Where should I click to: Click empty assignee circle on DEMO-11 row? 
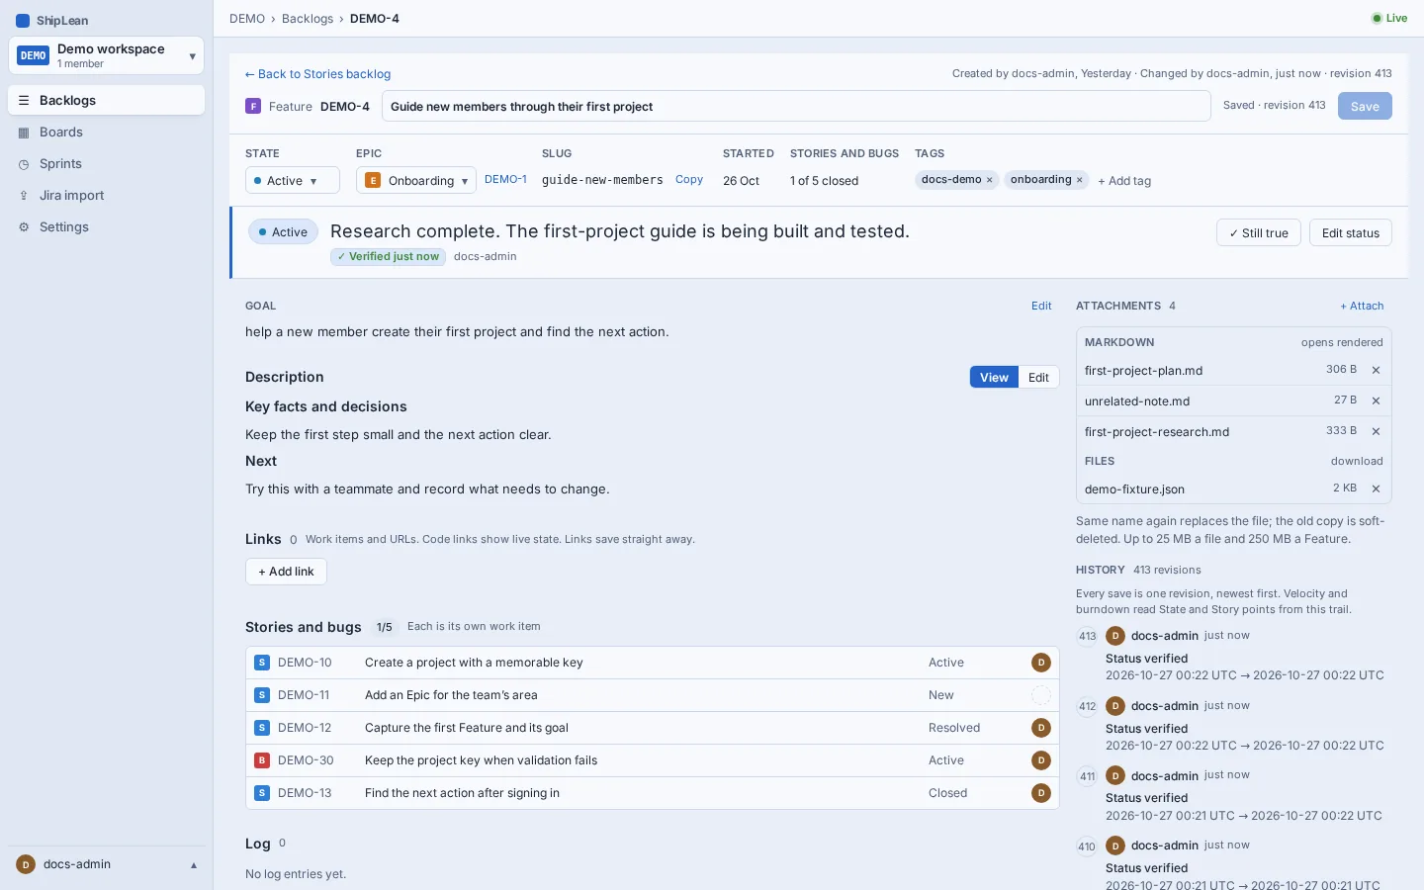pos(1040,695)
